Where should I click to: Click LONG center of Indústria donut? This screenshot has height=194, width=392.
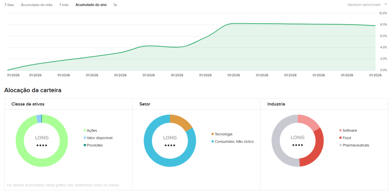click(297, 138)
